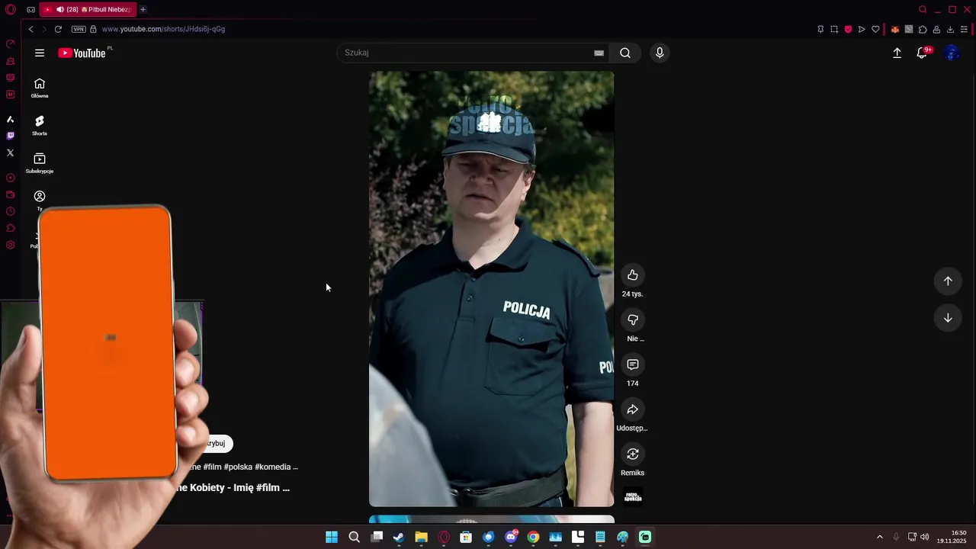Open Opera sidebar settings gear
This screenshot has width=976, height=549.
[x=10, y=245]
